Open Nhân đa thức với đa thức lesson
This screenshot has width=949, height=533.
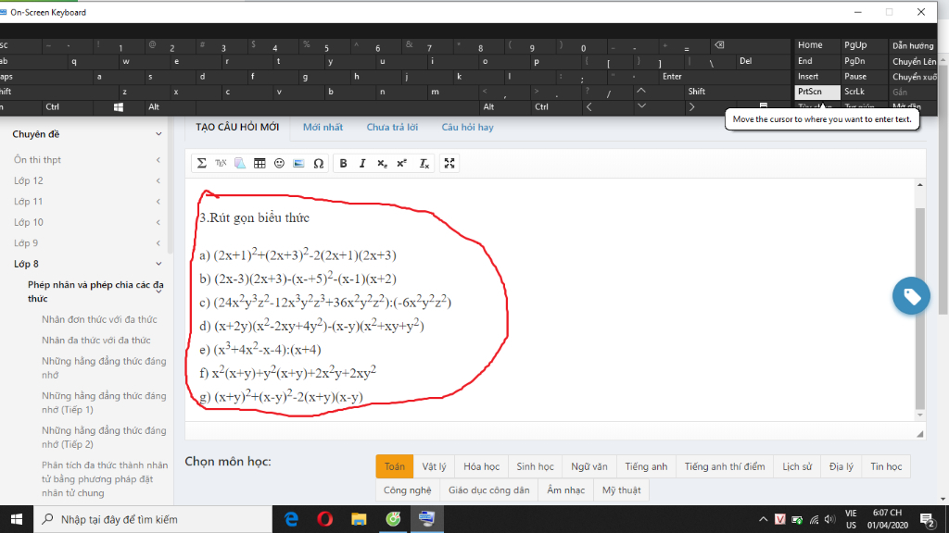[96, 341]
